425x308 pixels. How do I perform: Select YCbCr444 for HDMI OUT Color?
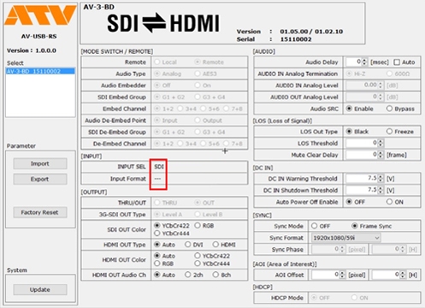(198, 264)
